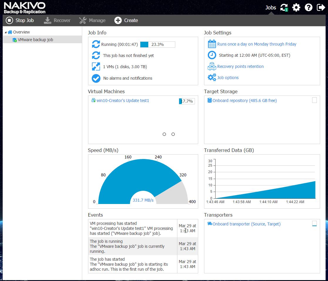Click the 331.7 MB/s speed gauge value
Viewport: 328px width, 281px height.
(x=143, y=200)
